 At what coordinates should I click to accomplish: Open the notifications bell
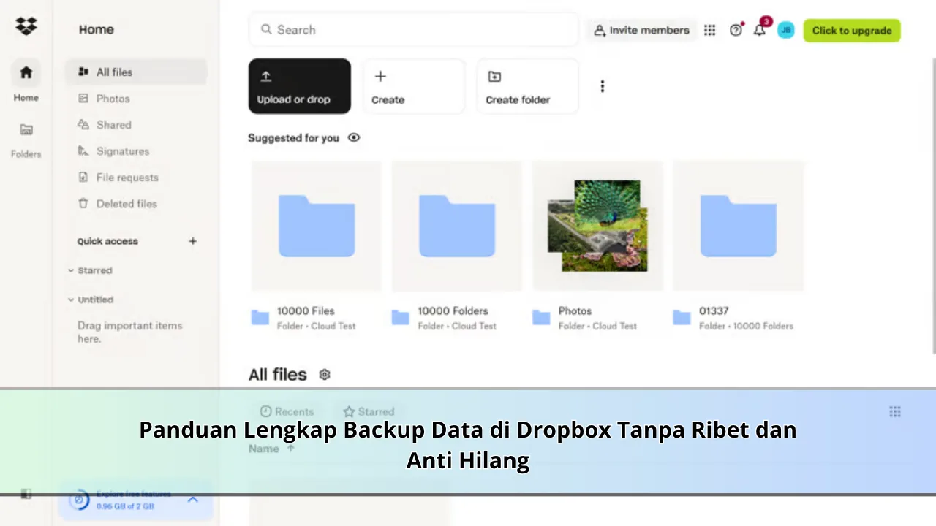tap(760, 30)
